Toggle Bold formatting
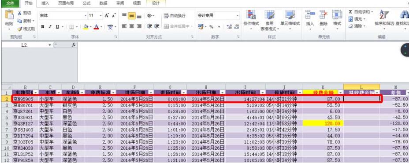 pos(43,26)
